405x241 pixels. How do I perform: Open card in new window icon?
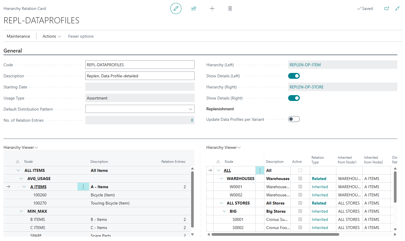coord(387,8)
